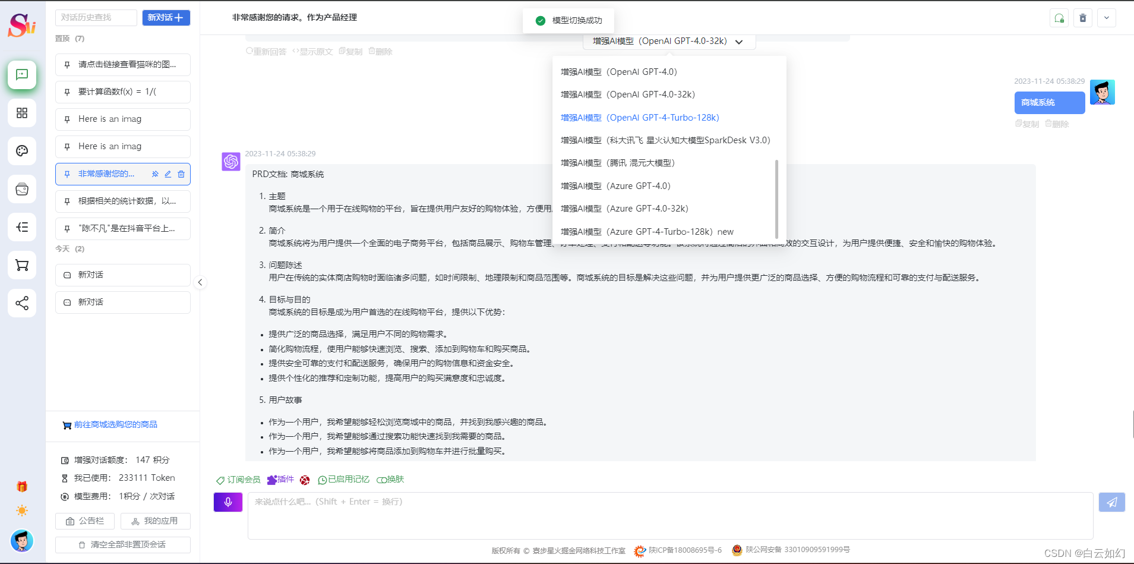Open the 公告栏 bulletin button
1134x564 pixels.
click(86, 521)
